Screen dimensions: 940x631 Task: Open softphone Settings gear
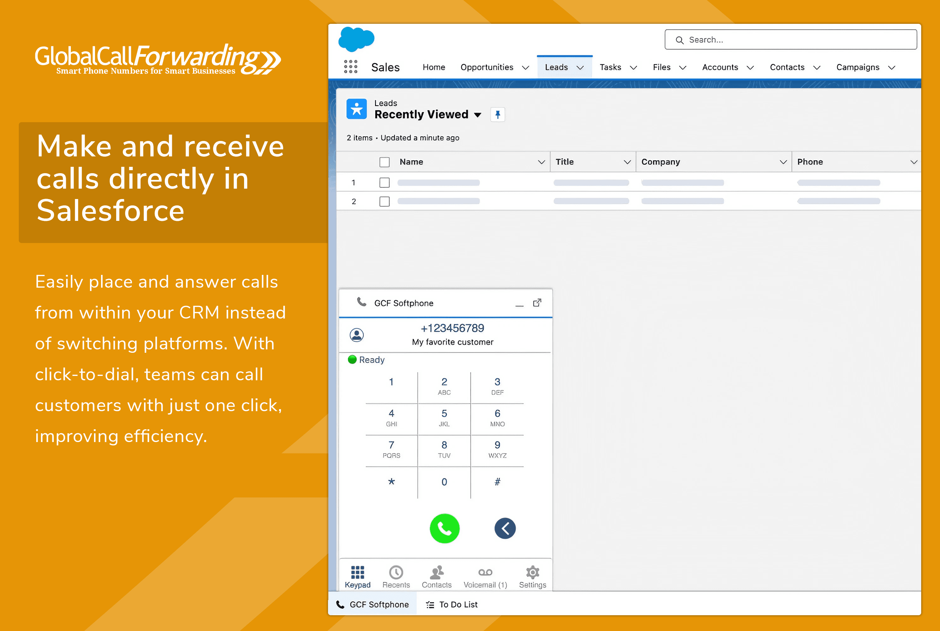tap(532, 572)
